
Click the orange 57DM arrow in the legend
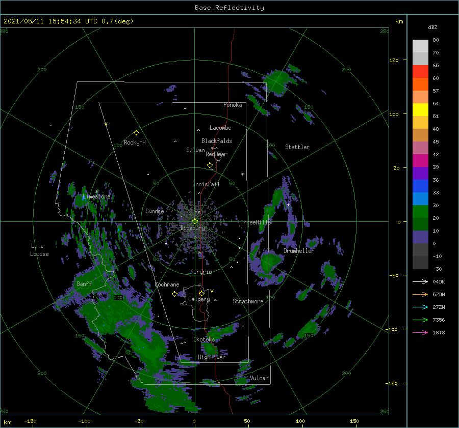point(420,295)
